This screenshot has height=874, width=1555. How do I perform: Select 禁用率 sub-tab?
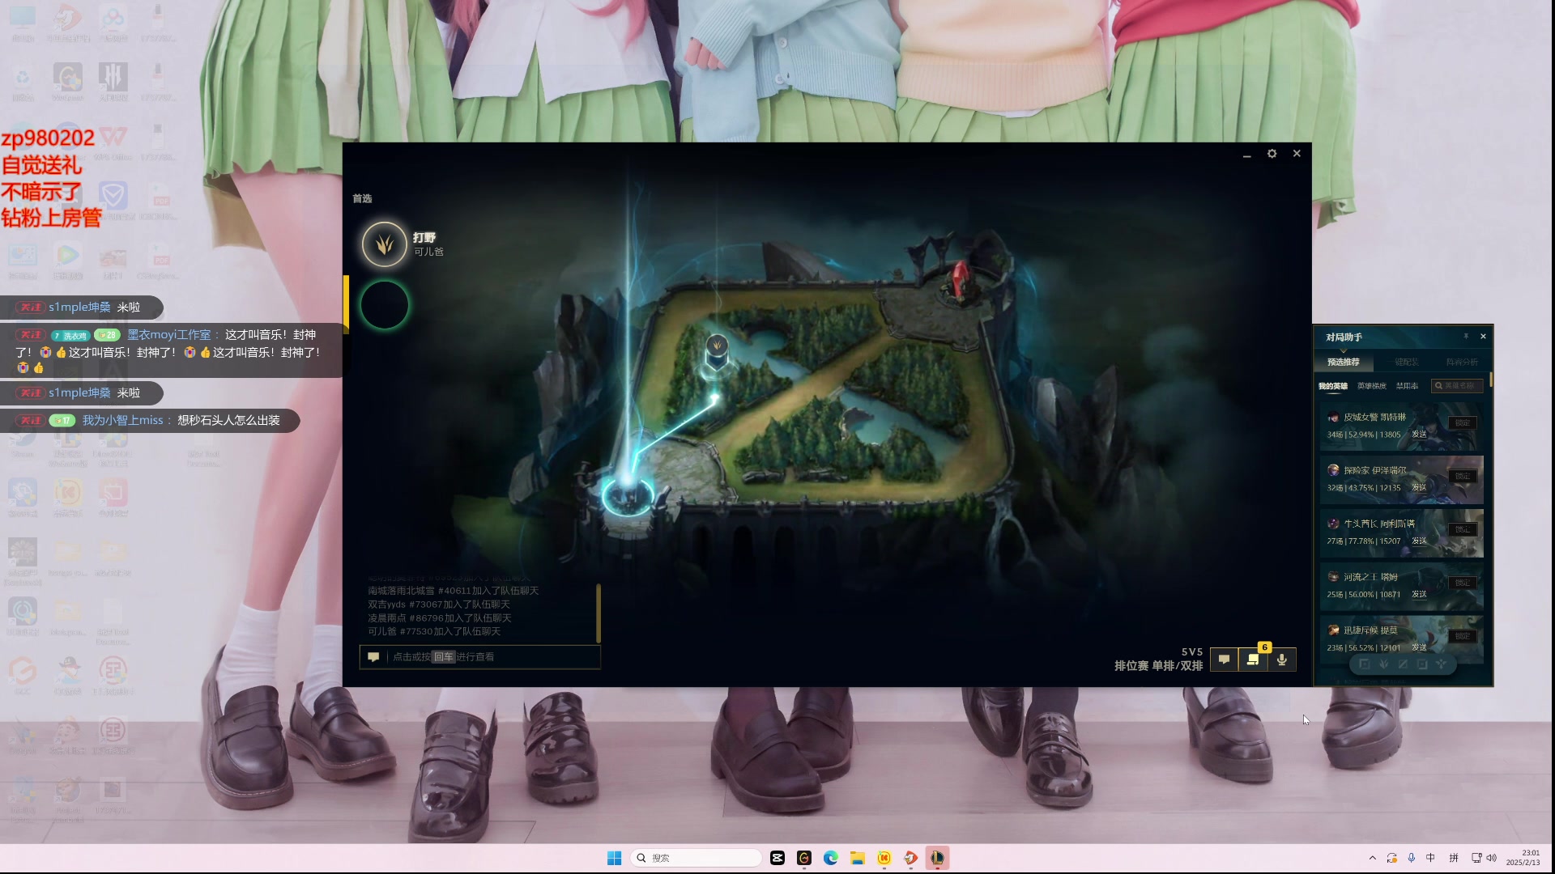click(x=1408, y=386)
